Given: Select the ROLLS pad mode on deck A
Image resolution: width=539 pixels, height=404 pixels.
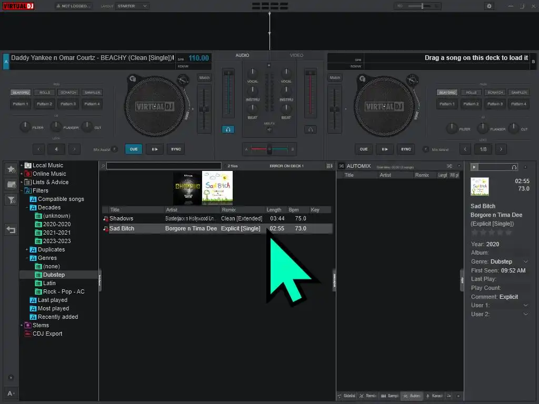Looking at the screenshot, I should tap(45, 93).
